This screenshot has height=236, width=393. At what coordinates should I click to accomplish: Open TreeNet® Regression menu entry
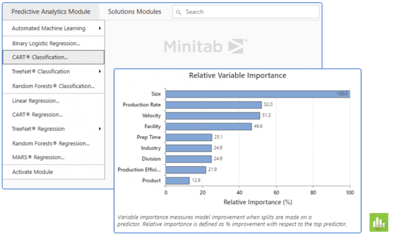point(53,129)
